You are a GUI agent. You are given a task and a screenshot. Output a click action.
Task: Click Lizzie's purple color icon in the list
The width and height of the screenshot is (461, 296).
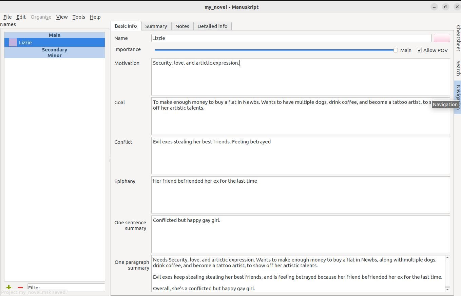point(13,42)
